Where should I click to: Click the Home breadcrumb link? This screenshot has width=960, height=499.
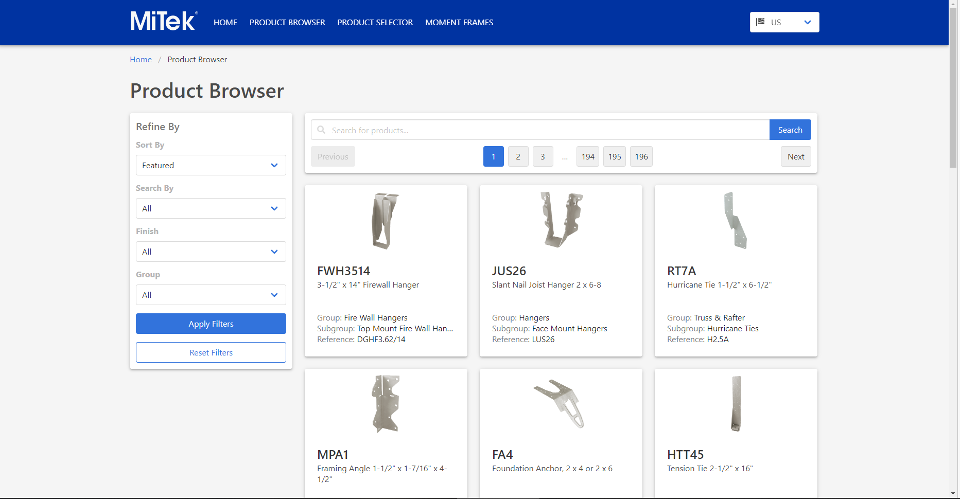coord(141,60)
